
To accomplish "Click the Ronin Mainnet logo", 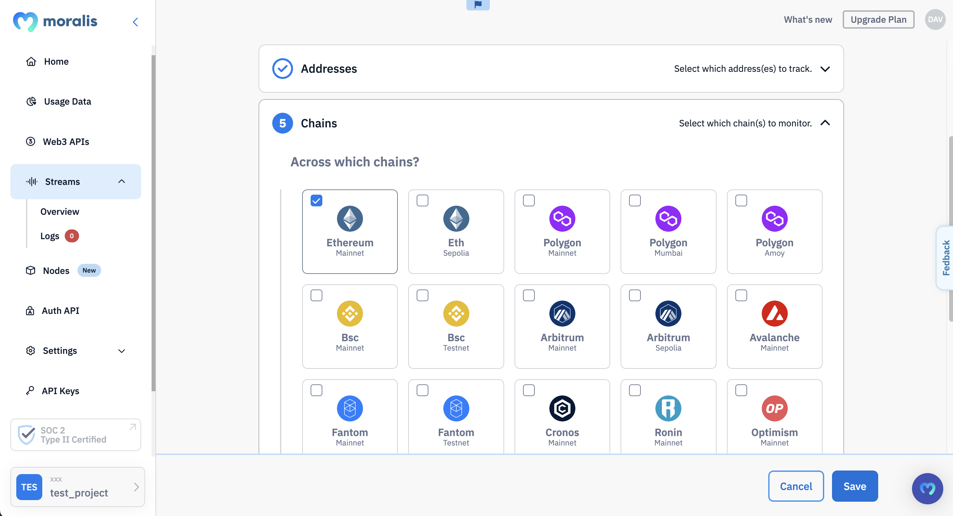I will point(668,408).
